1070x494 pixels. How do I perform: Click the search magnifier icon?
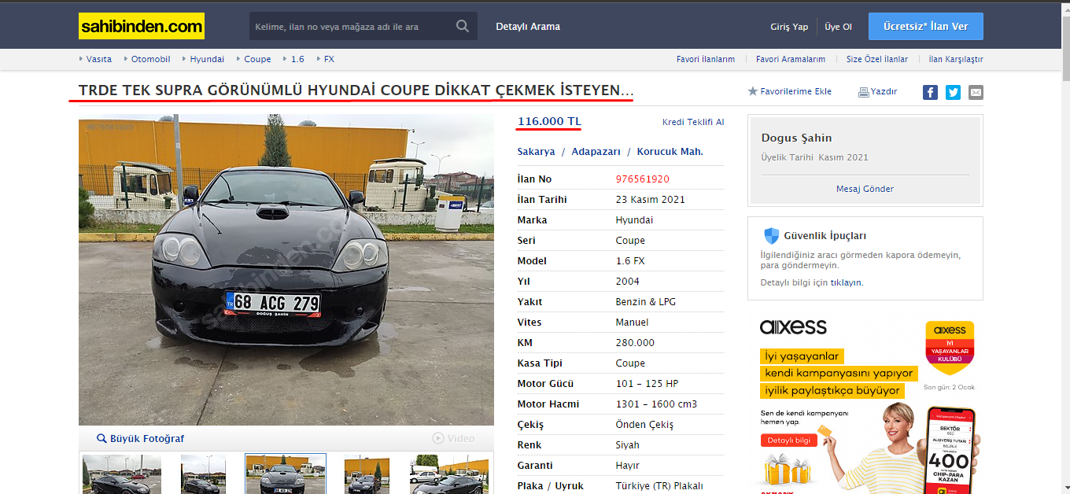(x=463, y=26)
